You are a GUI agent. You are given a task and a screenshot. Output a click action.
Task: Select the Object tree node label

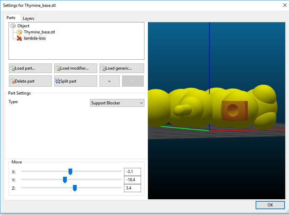click(x=24, y=26)
